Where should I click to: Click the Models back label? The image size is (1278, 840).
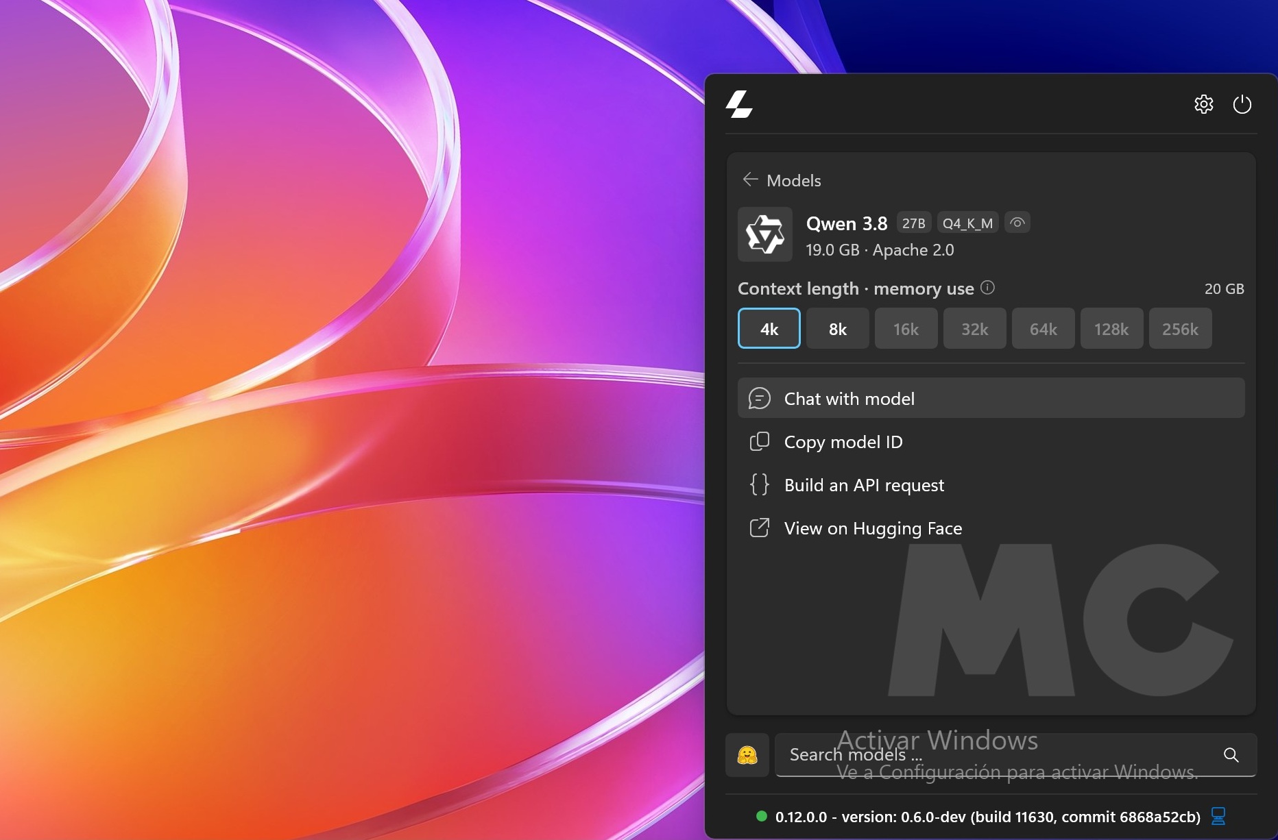794,180
